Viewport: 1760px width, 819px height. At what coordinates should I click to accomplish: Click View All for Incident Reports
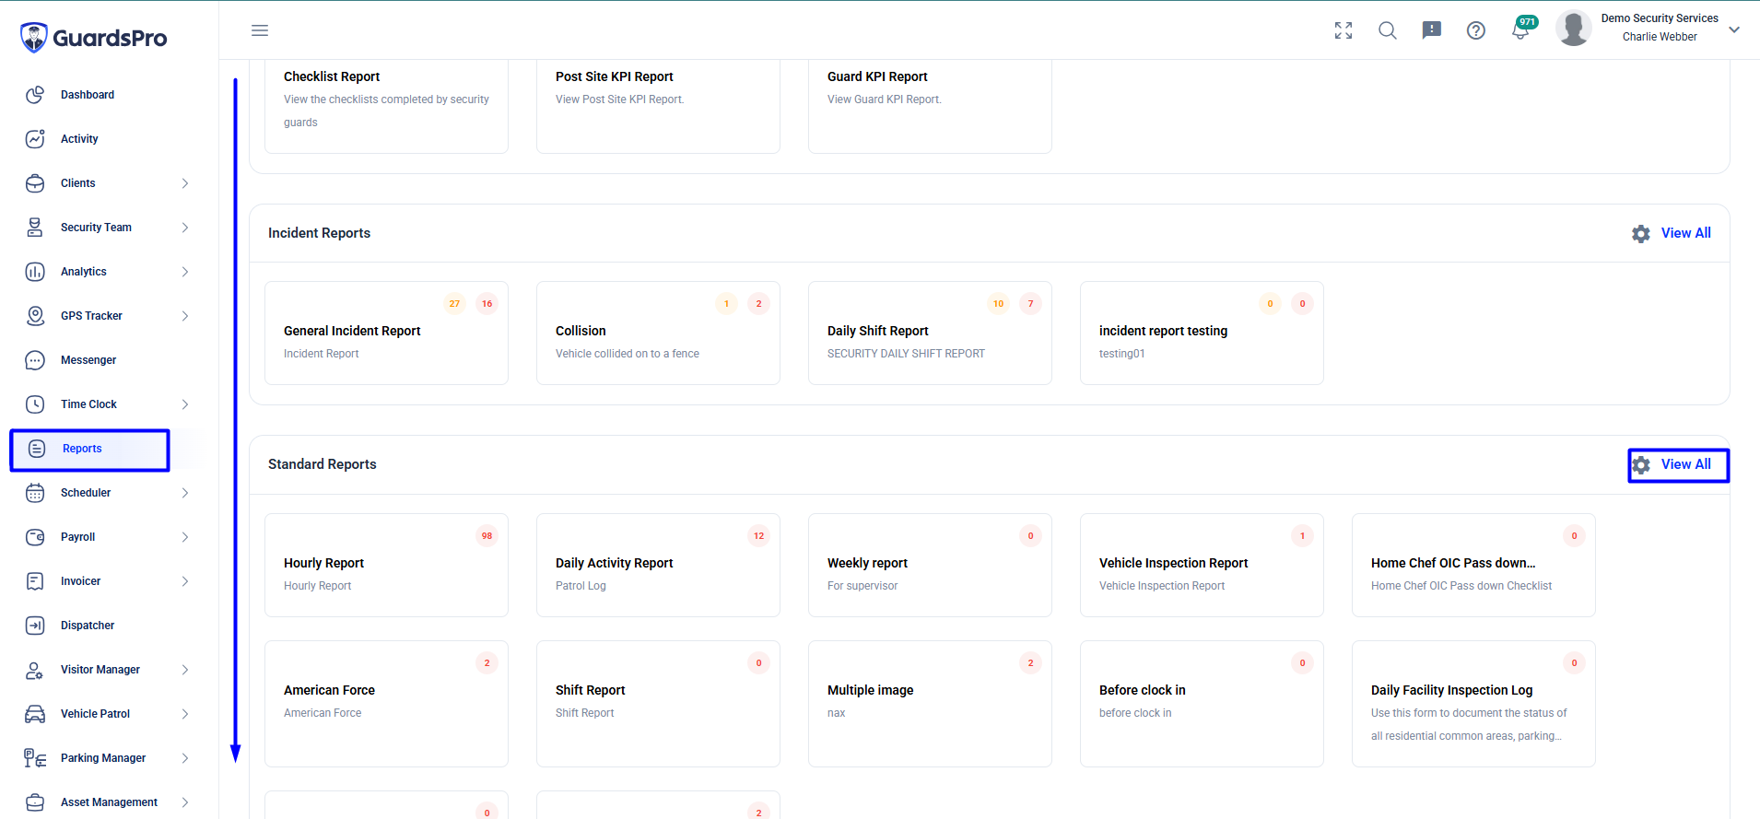tap(1685, 233)
